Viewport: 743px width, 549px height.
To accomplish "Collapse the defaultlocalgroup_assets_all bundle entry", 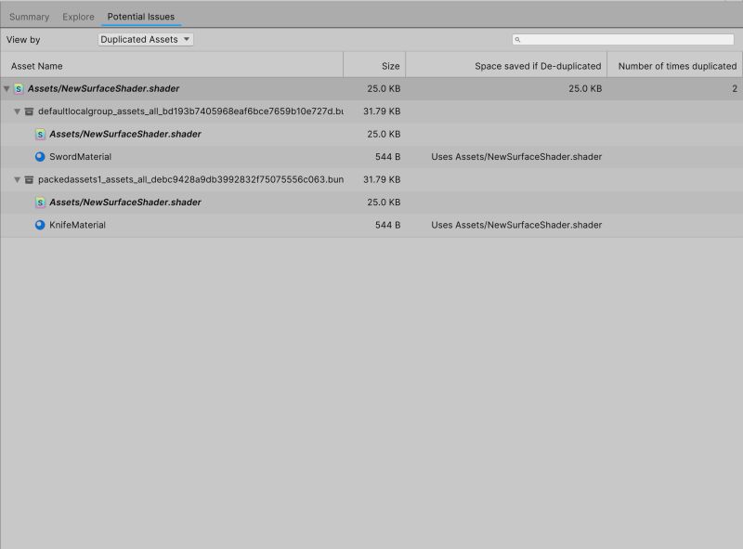I will 19,111.
